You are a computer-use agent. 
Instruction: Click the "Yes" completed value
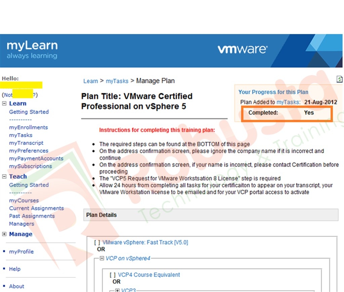tap(309, 113)
